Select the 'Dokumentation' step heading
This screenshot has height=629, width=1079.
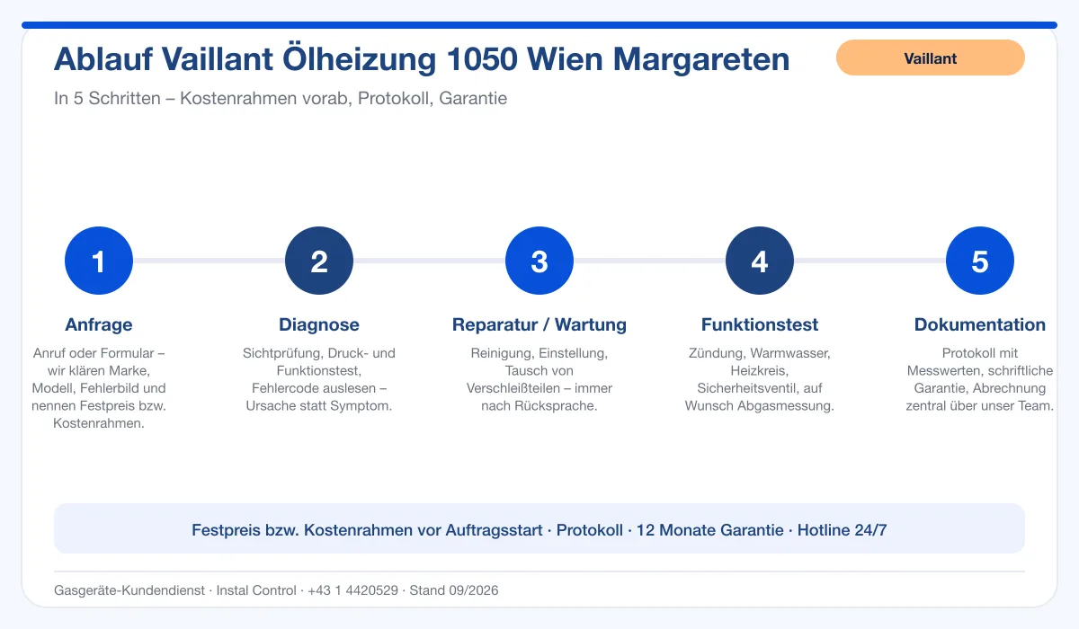tap(980, 324)
